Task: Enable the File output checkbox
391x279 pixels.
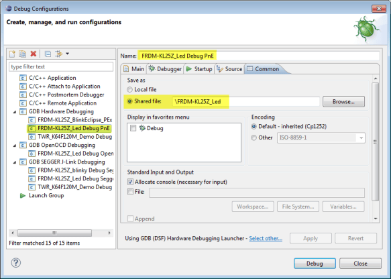Action: 130,192
